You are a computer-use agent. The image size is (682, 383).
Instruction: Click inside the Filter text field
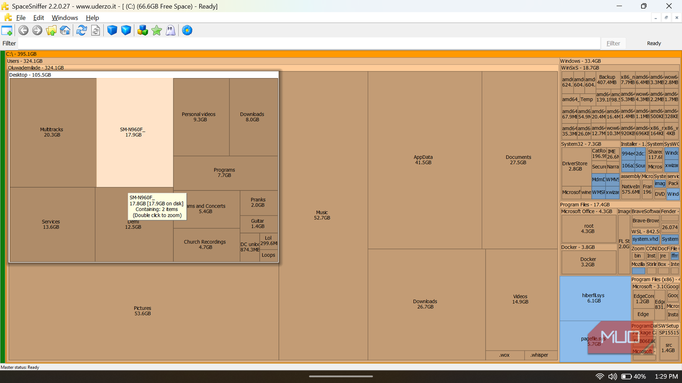(309, 43)
